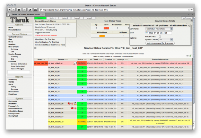Go back with the browser back arrow
Screen dimensions: 201x138
10,10
